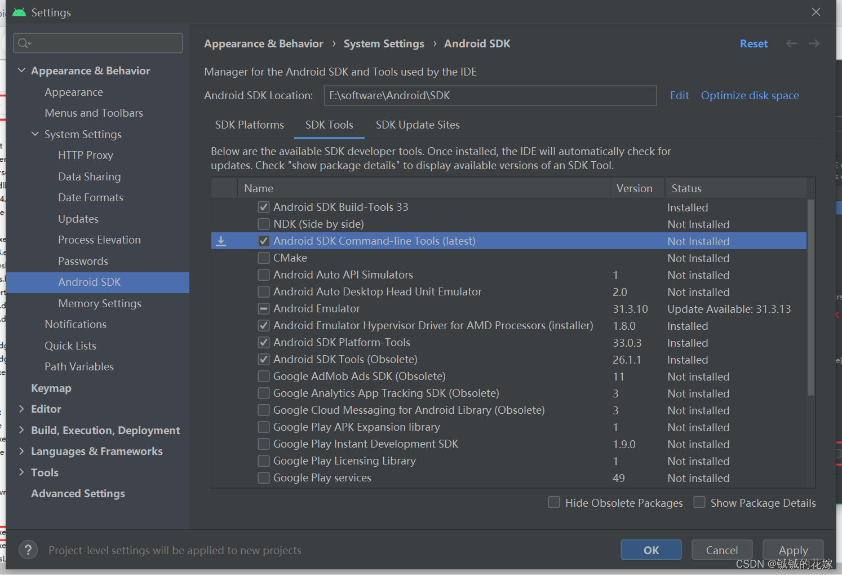842x575 pixels.
Task: Check Android Auto API Simulators
Action: tap(263, 275)
